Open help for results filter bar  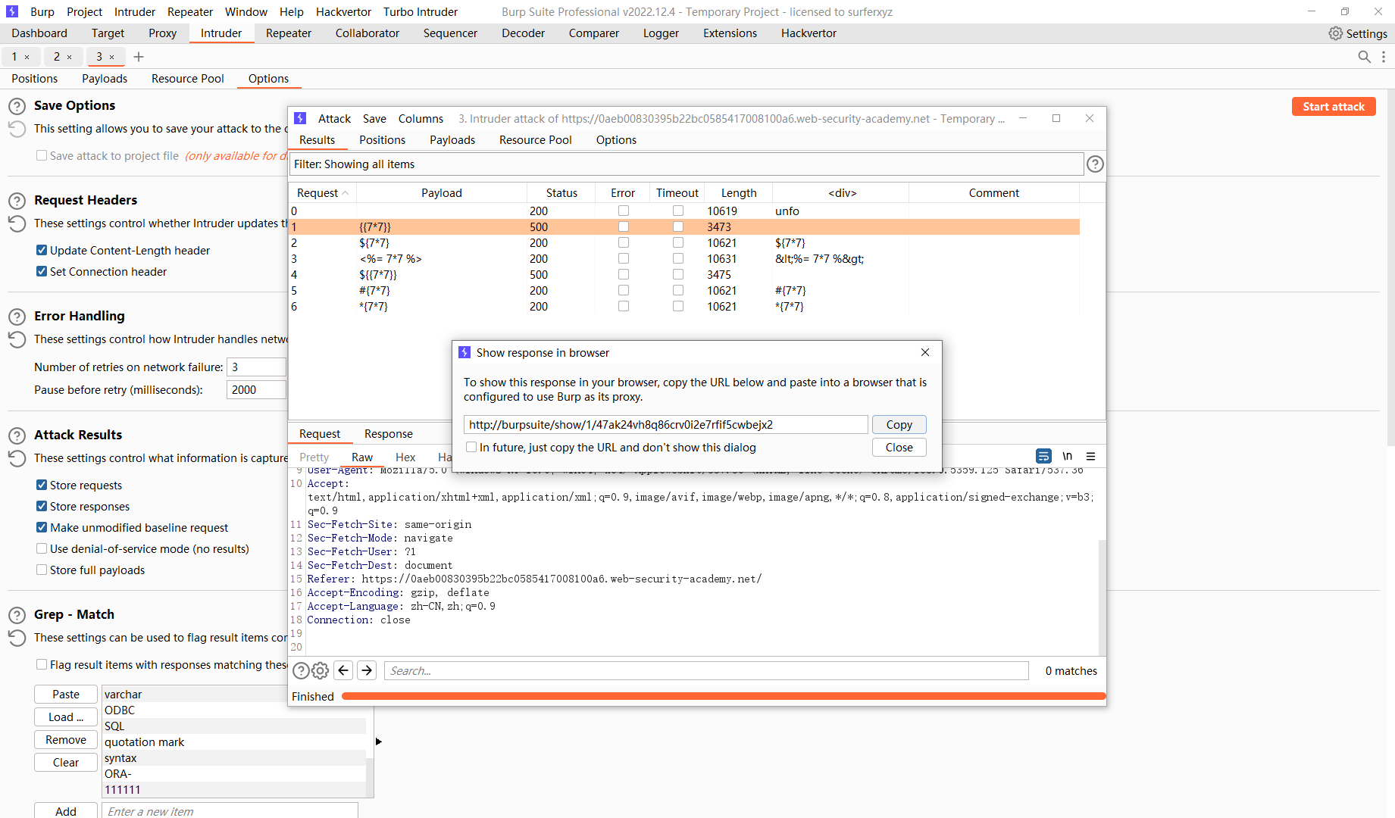(x=1095, y=164)
